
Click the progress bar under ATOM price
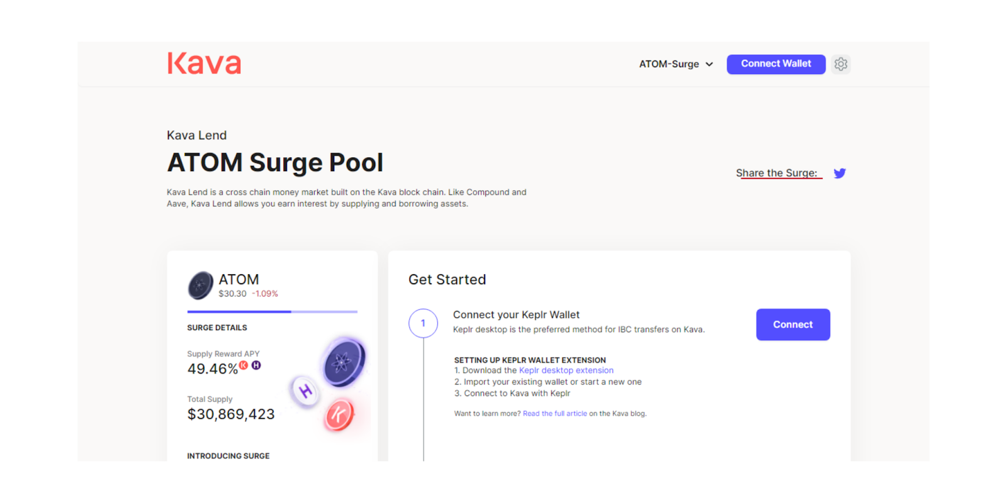point(272,311)
